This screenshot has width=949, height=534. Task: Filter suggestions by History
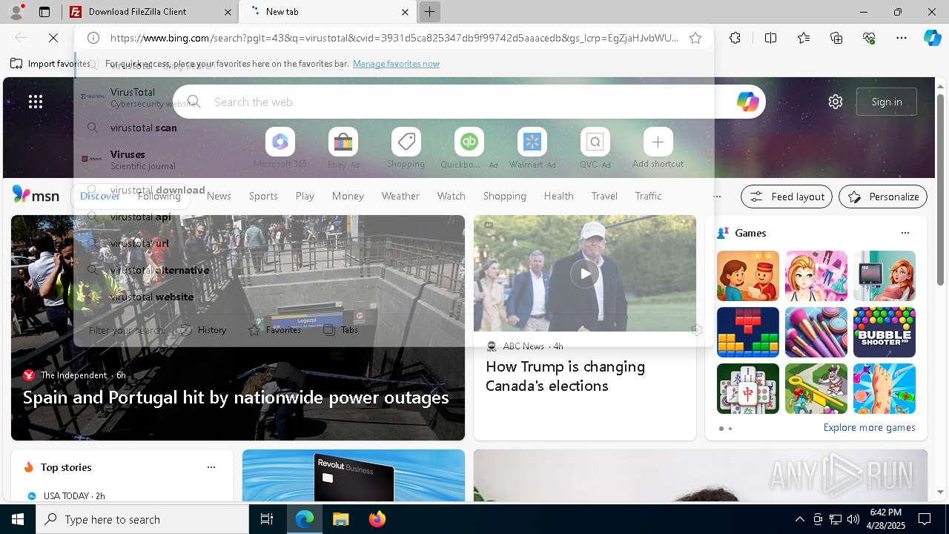point(203,330)
